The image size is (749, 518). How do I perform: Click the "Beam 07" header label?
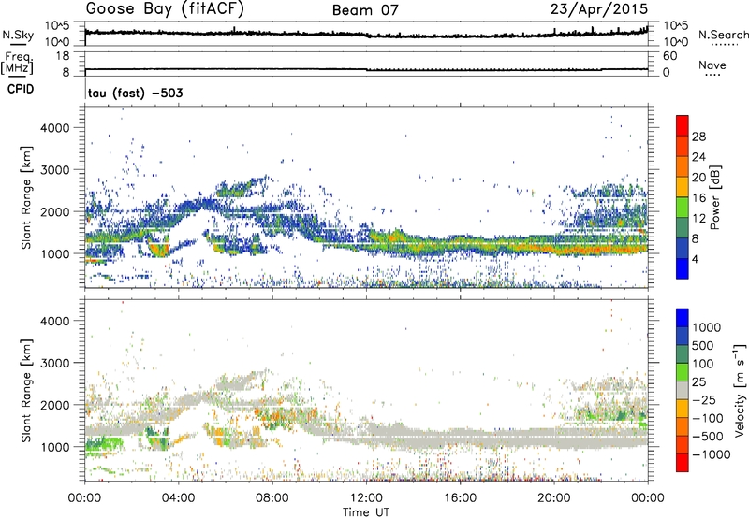365,10
